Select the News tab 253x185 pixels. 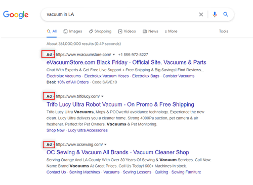click(150, 31)
